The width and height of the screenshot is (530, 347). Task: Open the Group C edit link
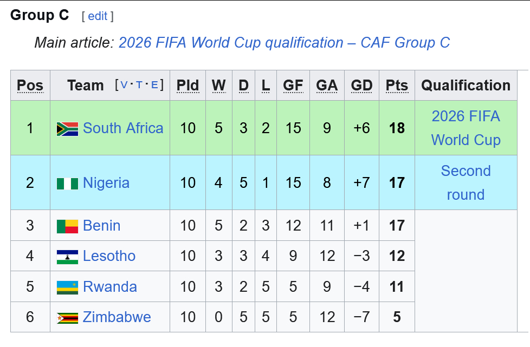point(98,16)
